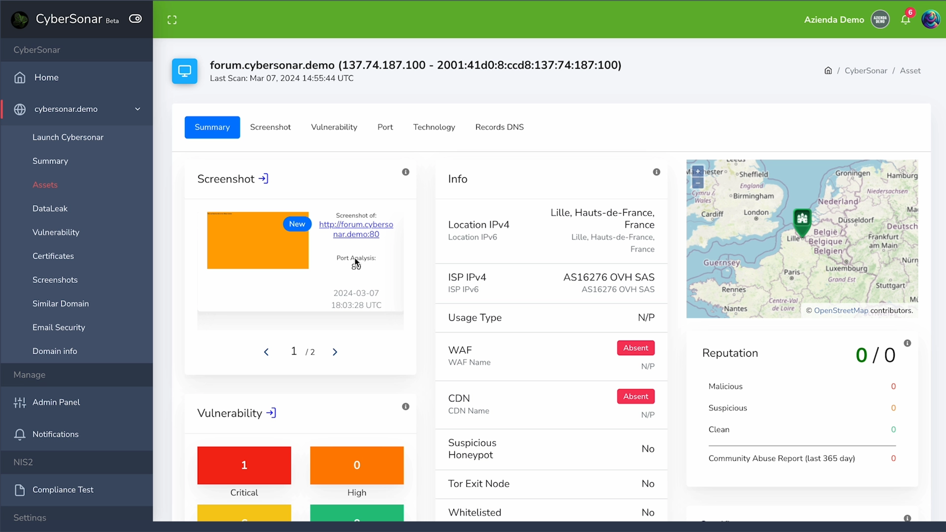Go to CyberSonar breadcrumb link
This screenshot has height=532, width=946.
click(866, 70)
